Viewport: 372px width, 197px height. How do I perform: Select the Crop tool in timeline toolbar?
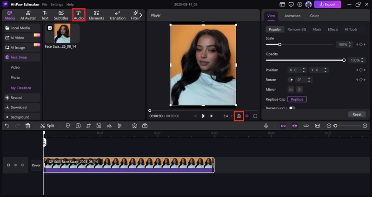(88, 126)
